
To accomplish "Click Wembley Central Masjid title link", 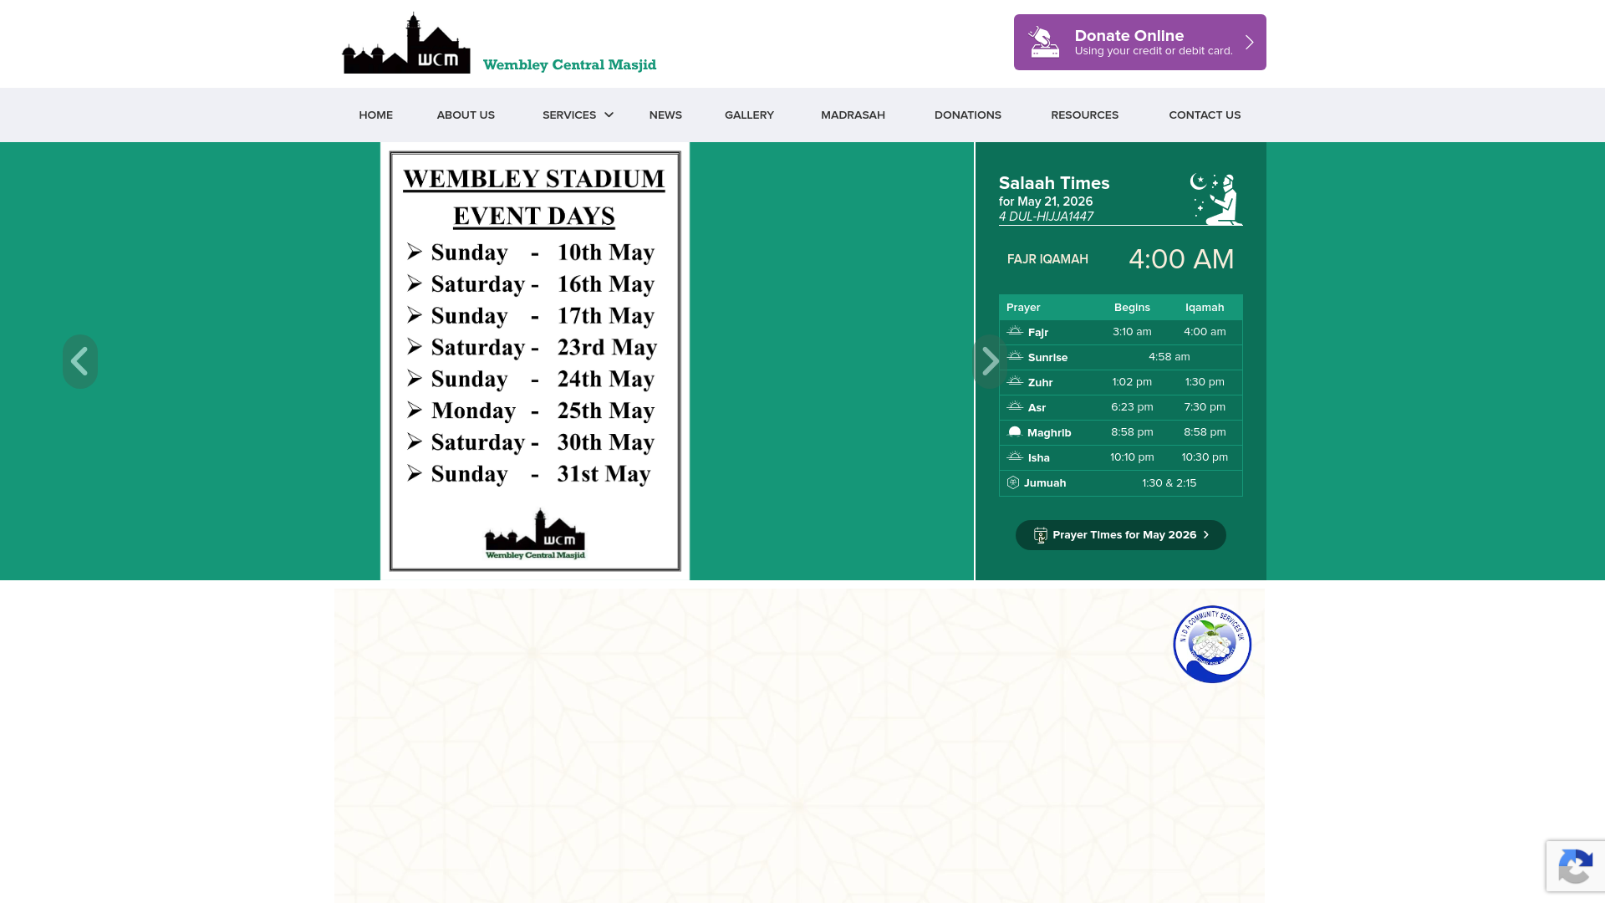I will [x=569, y=64].
